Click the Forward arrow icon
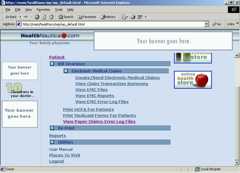The height and width of the screenshot is (173, 240). click(x=26, y=17)
